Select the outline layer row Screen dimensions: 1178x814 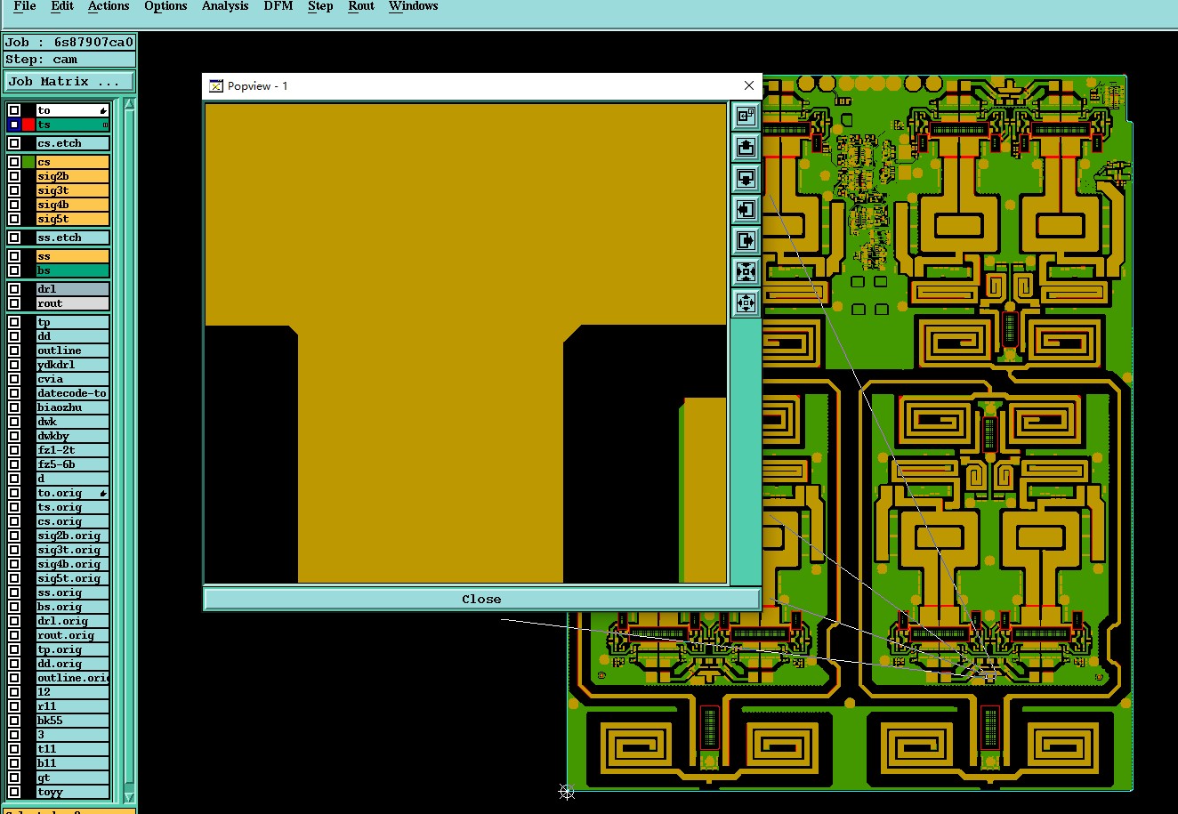(72, 351)
